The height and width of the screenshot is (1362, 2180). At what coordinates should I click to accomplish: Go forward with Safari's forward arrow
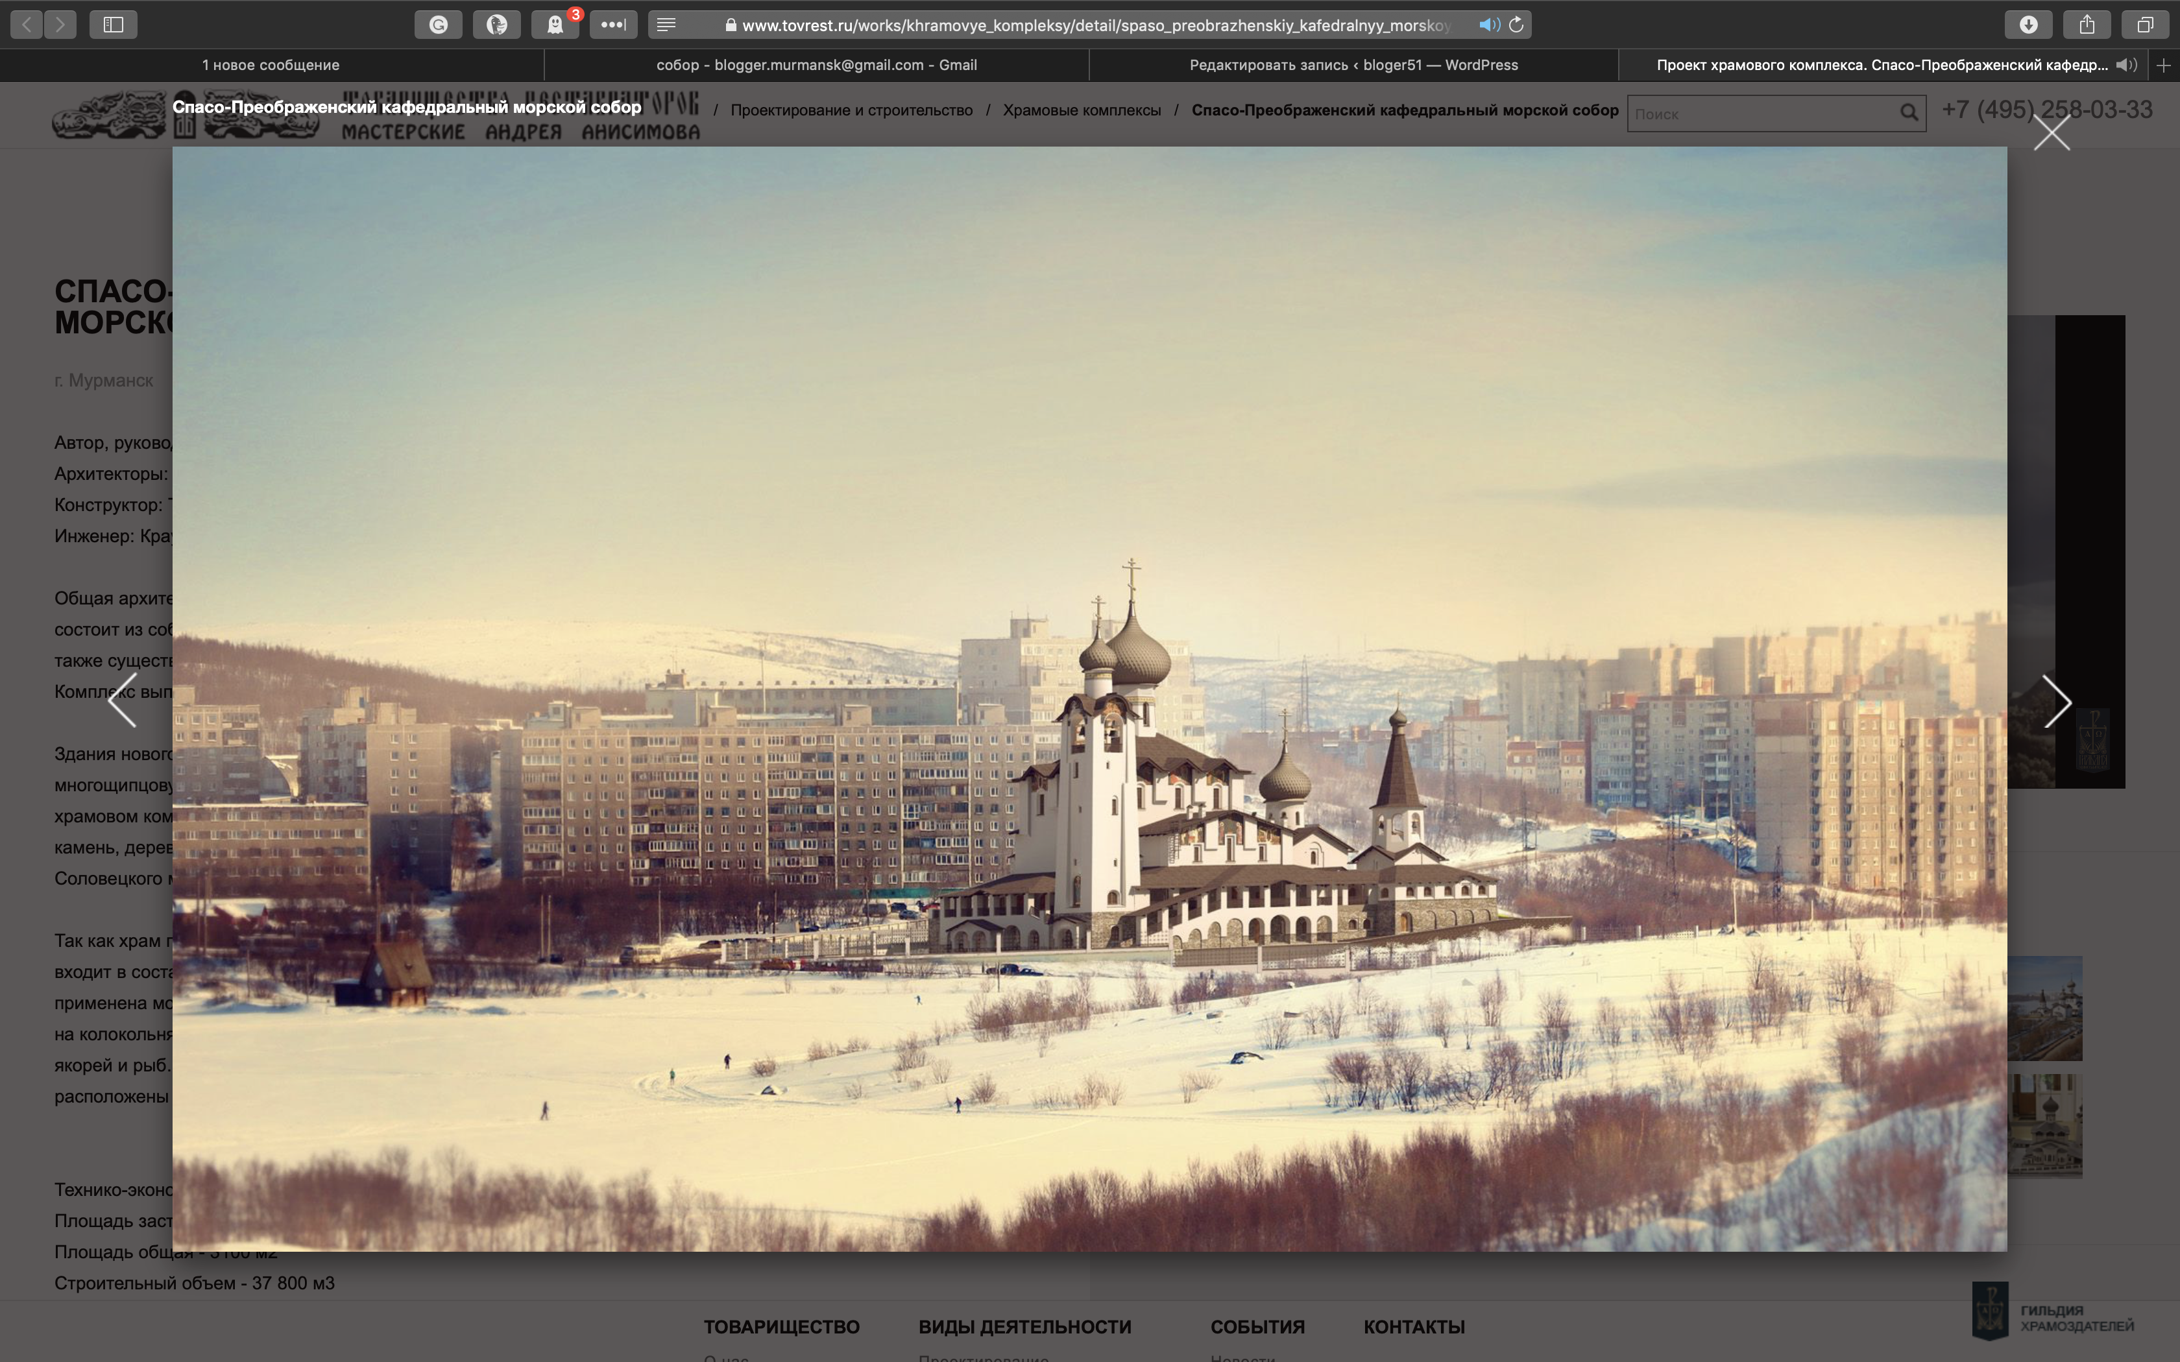click(60, 25)
